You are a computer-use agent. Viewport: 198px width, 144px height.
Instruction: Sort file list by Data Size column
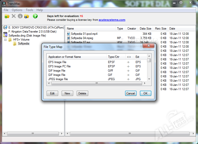[145, 29]
